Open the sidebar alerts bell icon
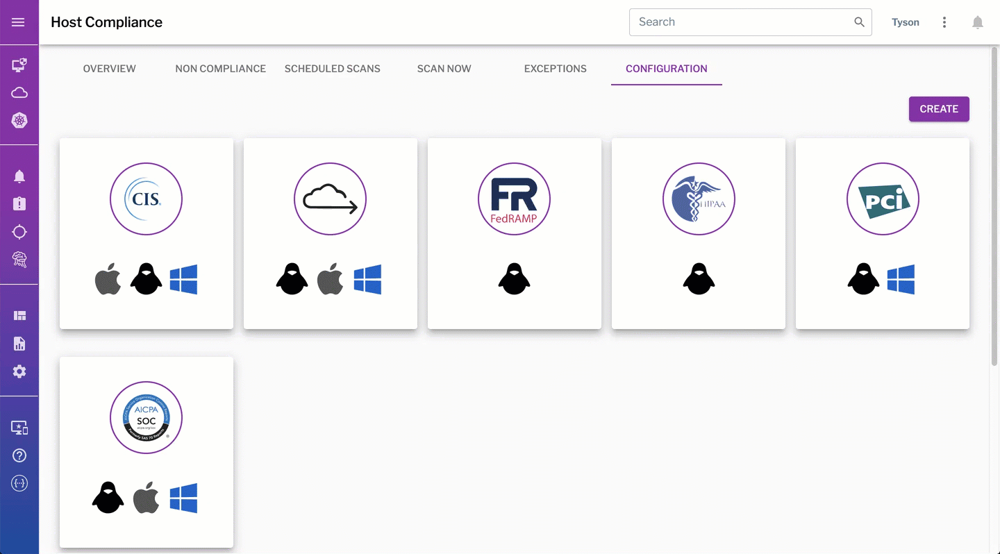The height and width of the screenshot is (554, 1000). [19, 176]
